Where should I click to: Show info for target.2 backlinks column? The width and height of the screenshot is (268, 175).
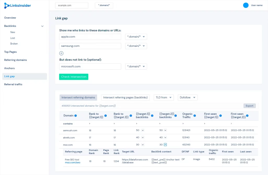click(x=176, y=116)
